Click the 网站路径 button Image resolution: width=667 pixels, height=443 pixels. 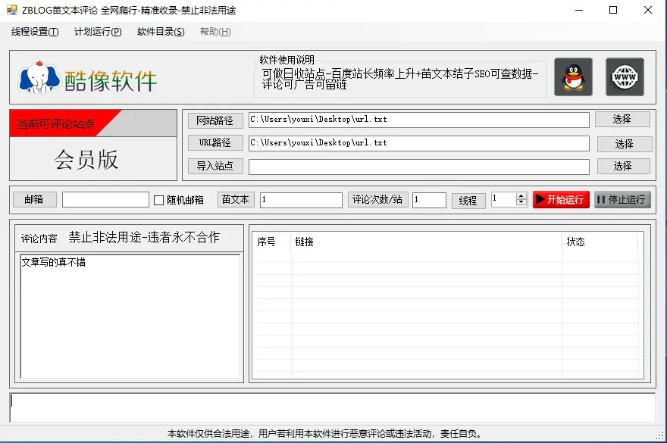pyautogui.click(x=215, y=120)
